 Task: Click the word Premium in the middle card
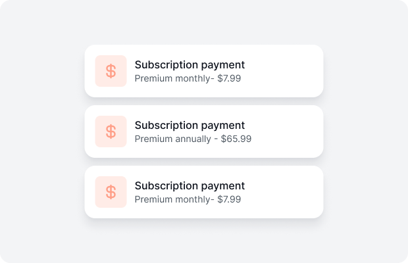(x=153, y=139)
